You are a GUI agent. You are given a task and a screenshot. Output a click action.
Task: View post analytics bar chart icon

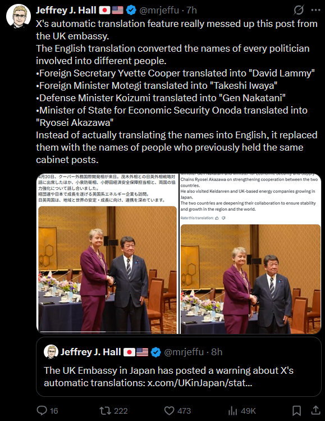[233, 411]
